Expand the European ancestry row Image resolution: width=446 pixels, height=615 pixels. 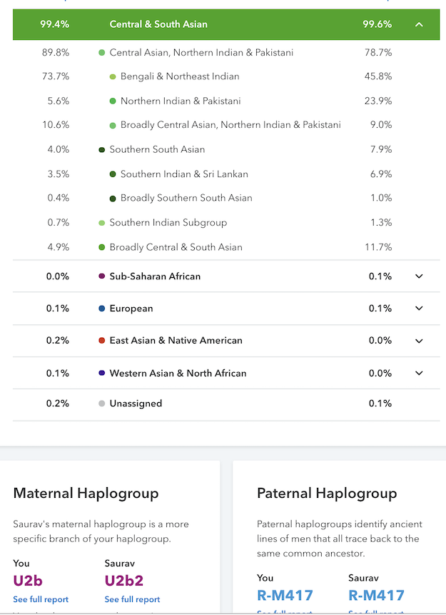tap(419, 309)
